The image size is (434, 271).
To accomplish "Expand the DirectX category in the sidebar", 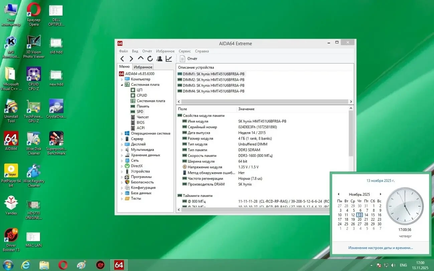I will [x=123, y=166].
